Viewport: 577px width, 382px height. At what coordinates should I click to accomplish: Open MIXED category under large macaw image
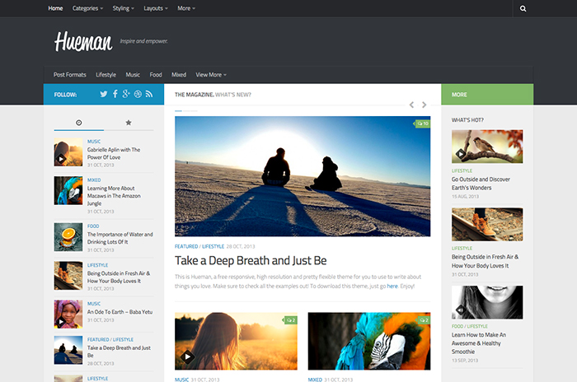pyautogui.click(x=315, y=380)
